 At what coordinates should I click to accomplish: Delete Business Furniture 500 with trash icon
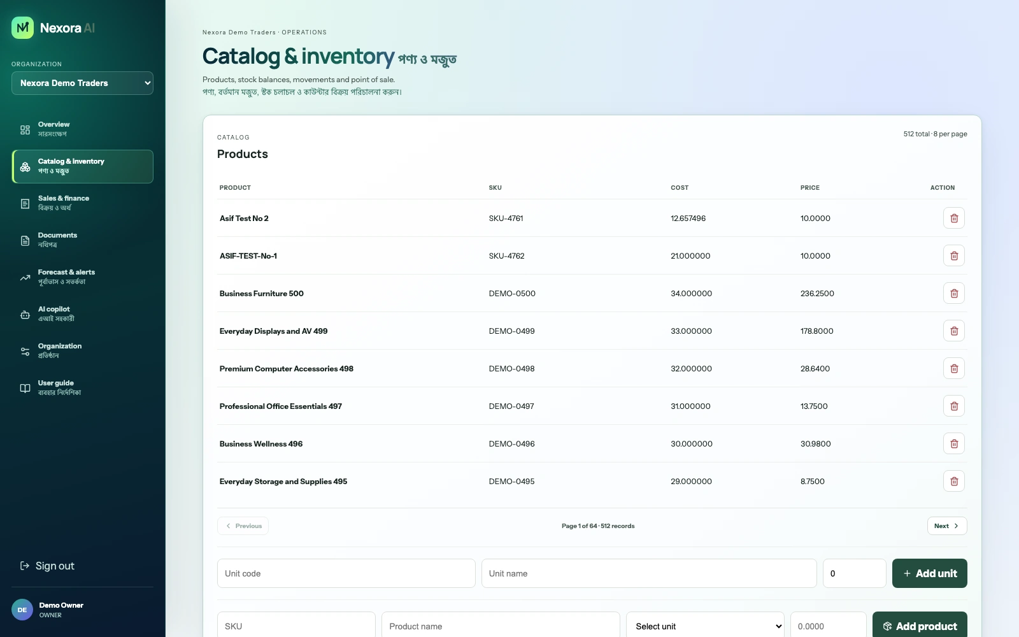[x=953, y=293]
